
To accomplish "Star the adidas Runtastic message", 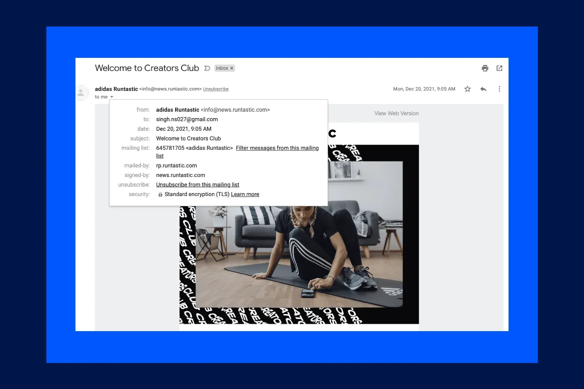I will (x=468, y=89).
